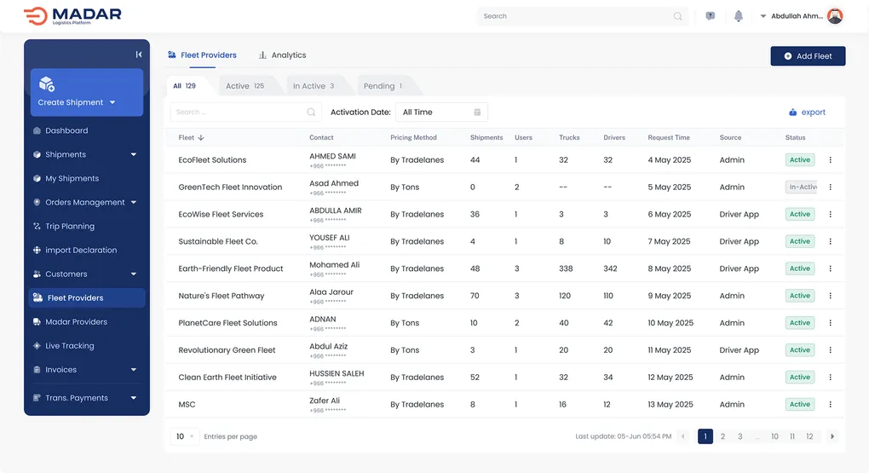Expand the Trans. Payments menu

click(134, 398)
